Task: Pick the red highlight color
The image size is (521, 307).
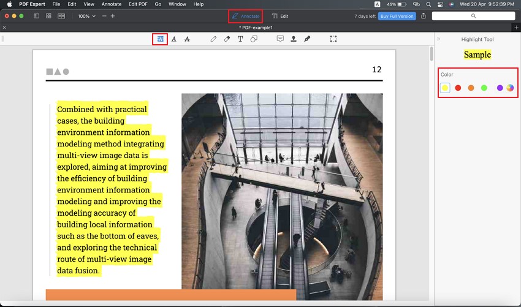Action: [x=458, y=88]
